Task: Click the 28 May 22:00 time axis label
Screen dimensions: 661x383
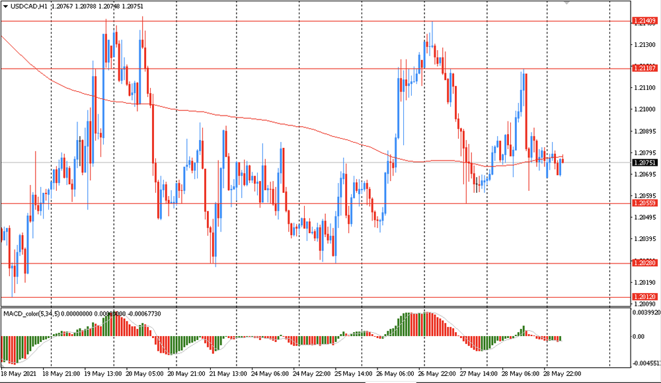Action: coord(563,373)
